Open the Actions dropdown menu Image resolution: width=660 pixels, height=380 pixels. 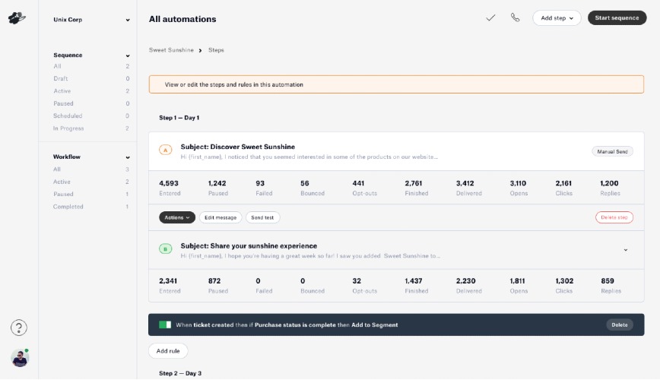coord(177,217)
